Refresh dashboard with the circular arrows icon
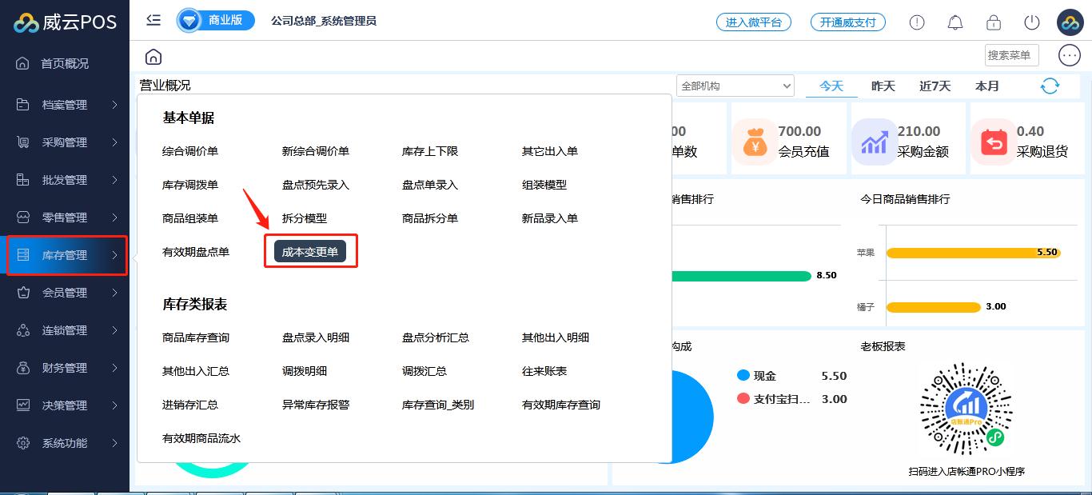Image resolution: width=1092 pixels, height=495 pixels. [1050, 86]
